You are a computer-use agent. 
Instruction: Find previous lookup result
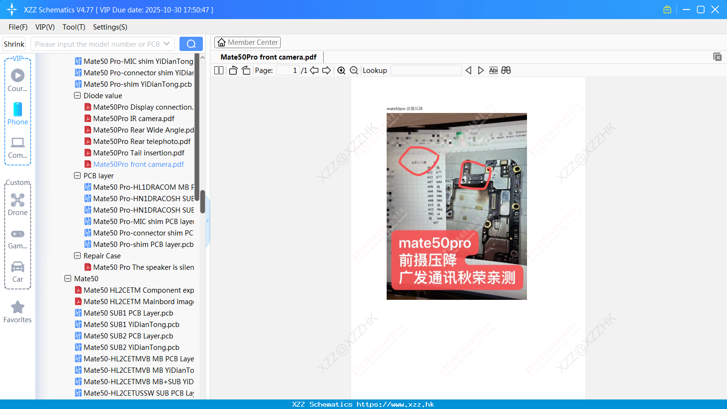tap(468, 70)
